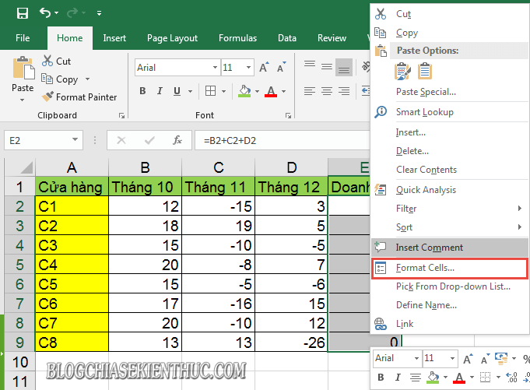Choose Insert Comment in the context menu

click(450, 248)
